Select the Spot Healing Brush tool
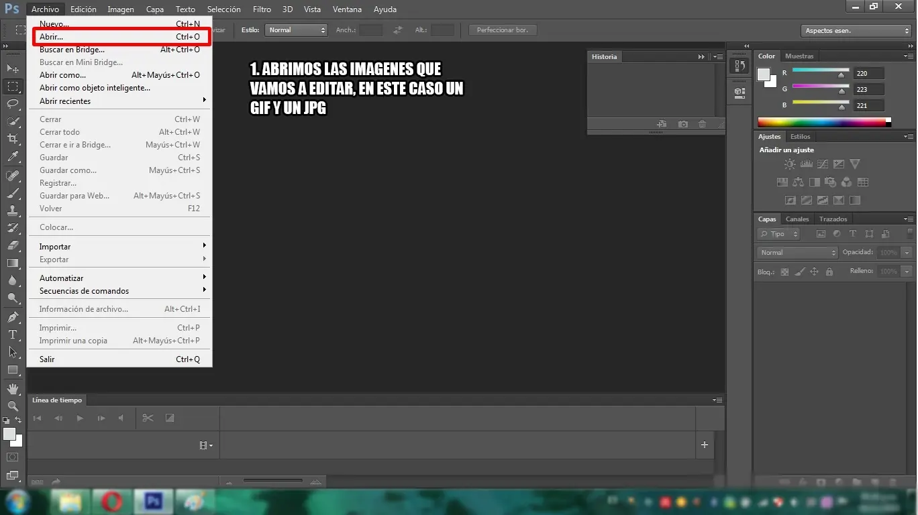This screenshot has width=918, height=515. (13, 176)
